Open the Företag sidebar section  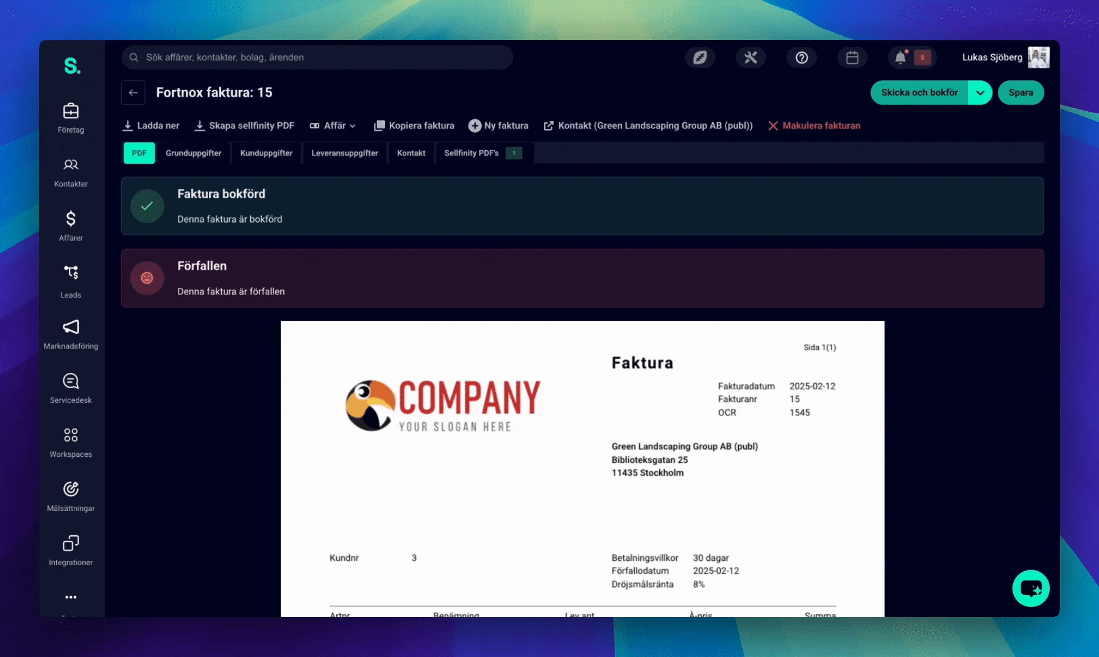[71, 118]
